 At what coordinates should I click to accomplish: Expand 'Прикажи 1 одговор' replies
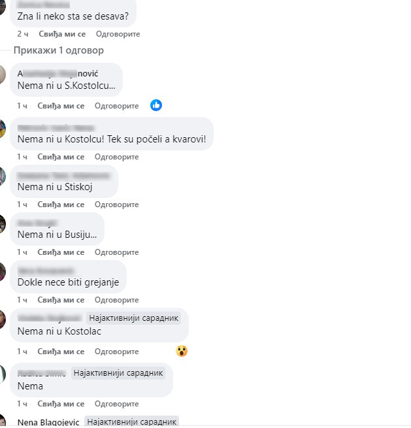pos(59,50)
